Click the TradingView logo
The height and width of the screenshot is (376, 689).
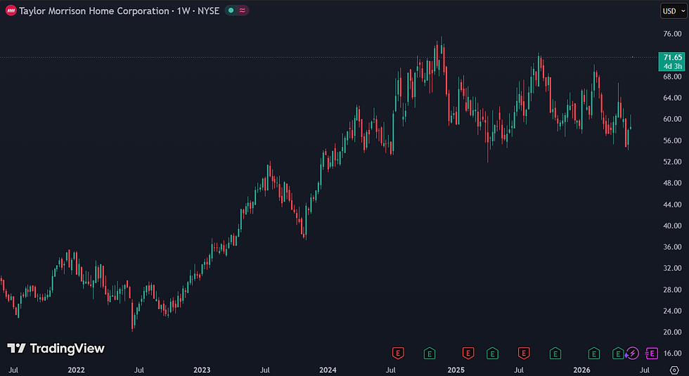56,349
